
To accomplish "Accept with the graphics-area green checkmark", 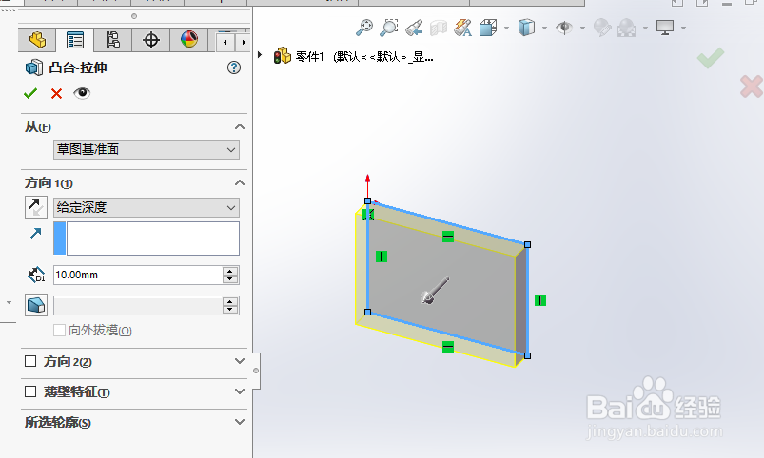I will [x=711, y=58].
